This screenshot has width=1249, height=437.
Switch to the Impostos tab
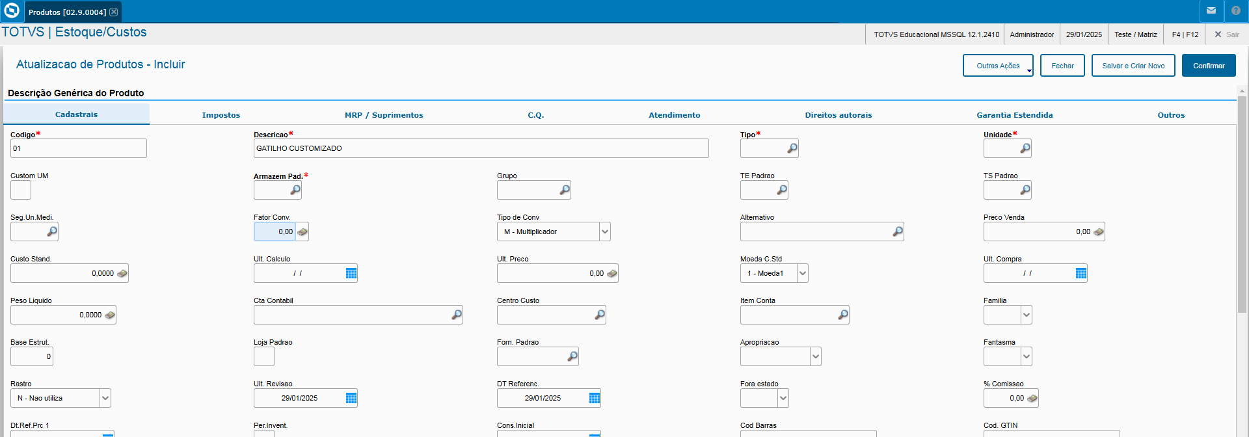coord(221,115)
